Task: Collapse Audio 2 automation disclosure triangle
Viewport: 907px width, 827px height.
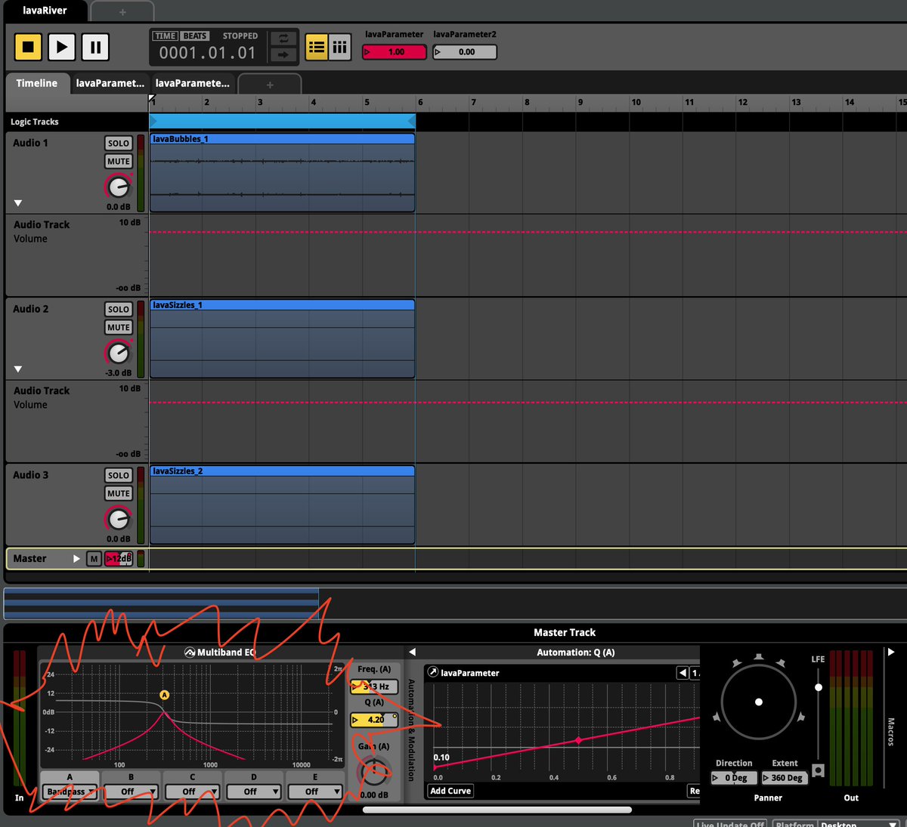Action: (x=18, y=369)
